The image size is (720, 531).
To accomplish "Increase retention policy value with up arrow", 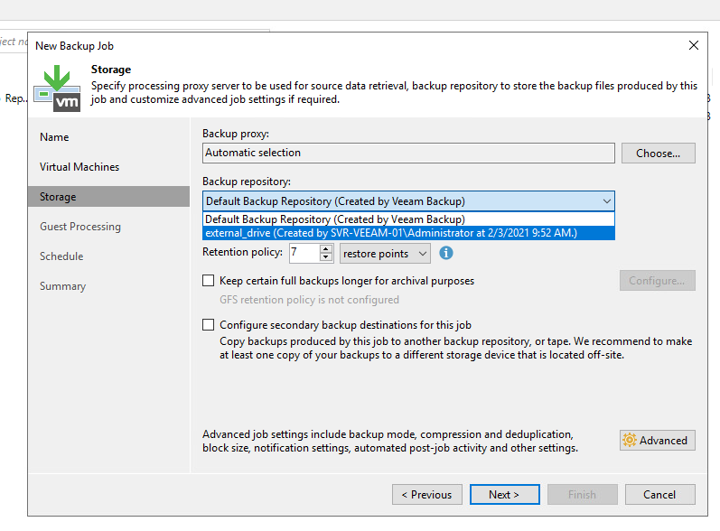I will click(x=325, y=249).
